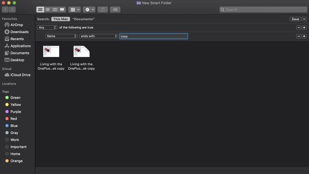Select second 'Living with the OnePlus' document thumbnail
309x174 pixels.
pyautogui.click(x=81, y=52)
